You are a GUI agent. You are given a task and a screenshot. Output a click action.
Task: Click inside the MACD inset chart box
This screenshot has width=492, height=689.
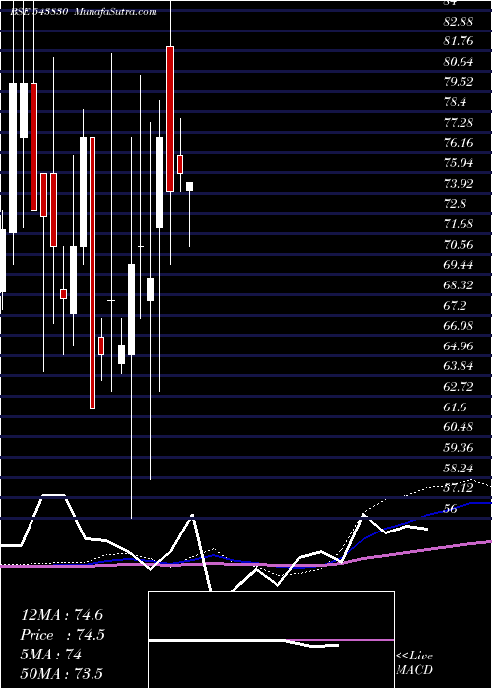tap(271, 640)
